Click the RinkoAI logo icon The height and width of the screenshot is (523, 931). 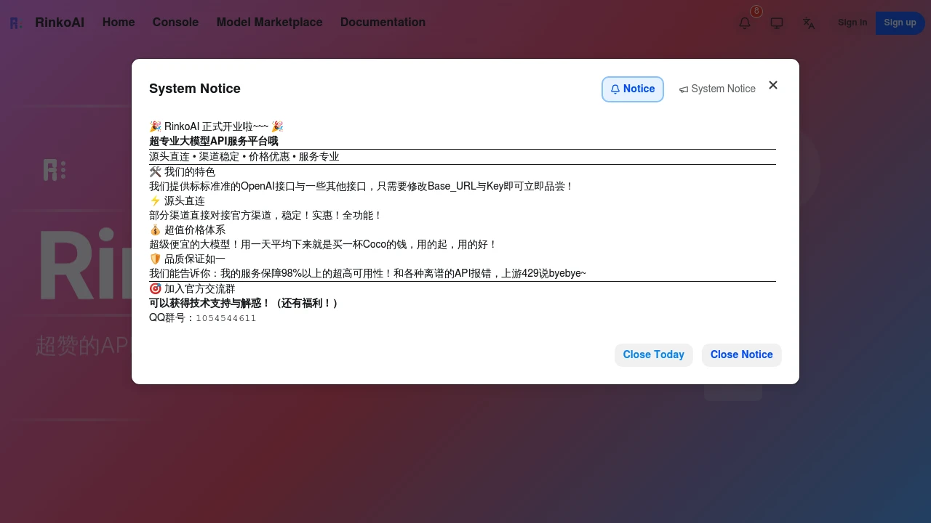[x=15, y=23]
